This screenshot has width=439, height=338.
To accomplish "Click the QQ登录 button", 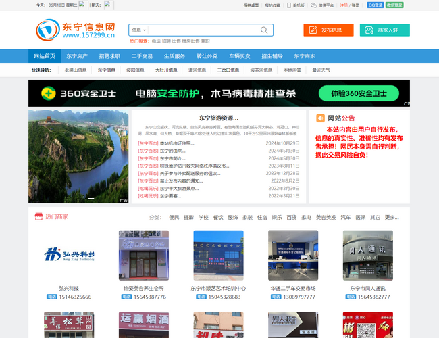I will point(375,5).
